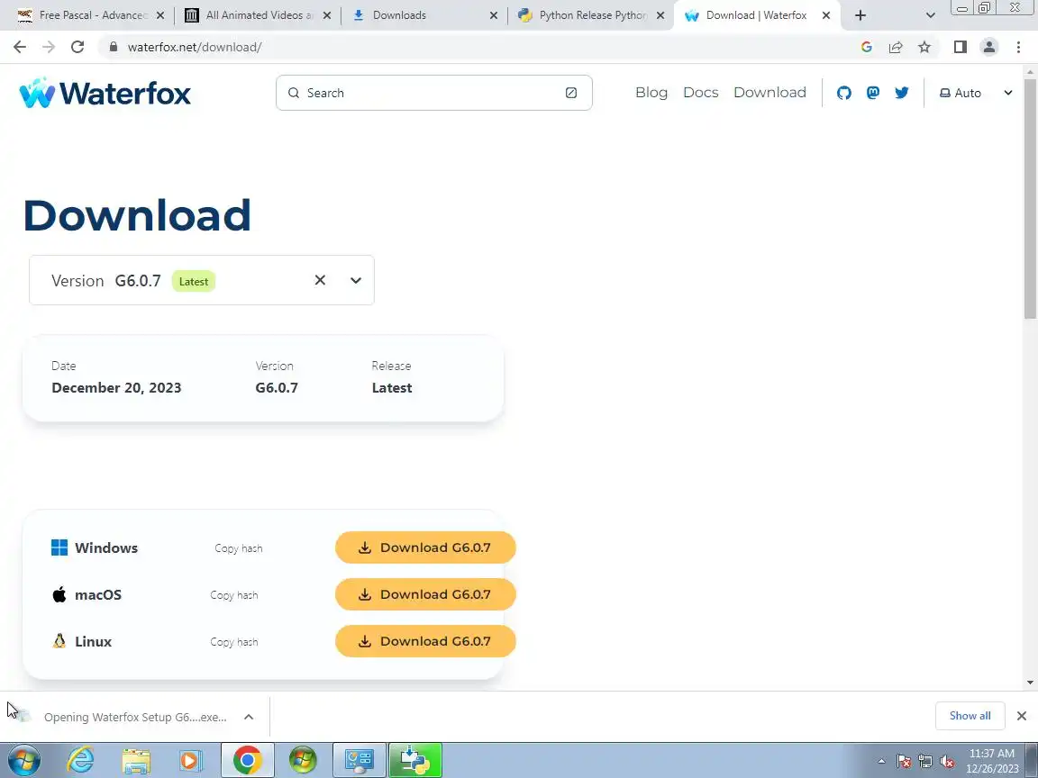This screenshot has width=1038, height=778.
Task: Click Show all downloads button
Action: 970,716
